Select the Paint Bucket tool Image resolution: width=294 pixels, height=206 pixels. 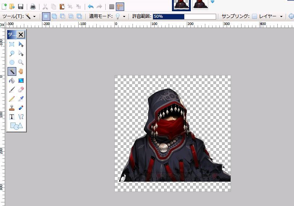[12, 81]
